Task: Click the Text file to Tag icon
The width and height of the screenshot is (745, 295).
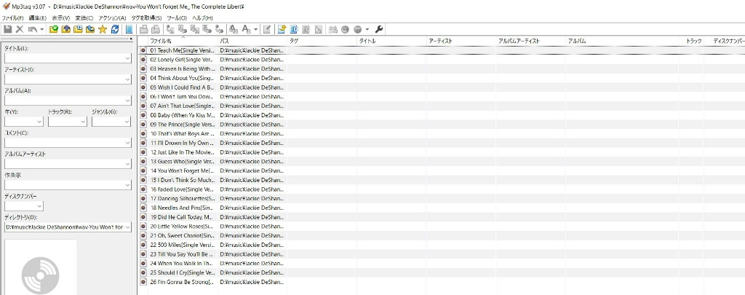Action: (207, 29)
